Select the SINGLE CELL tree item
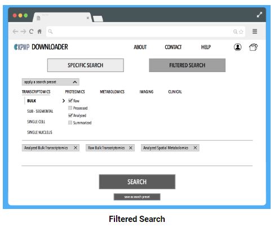The image size is (274, 227). point(36,122)
